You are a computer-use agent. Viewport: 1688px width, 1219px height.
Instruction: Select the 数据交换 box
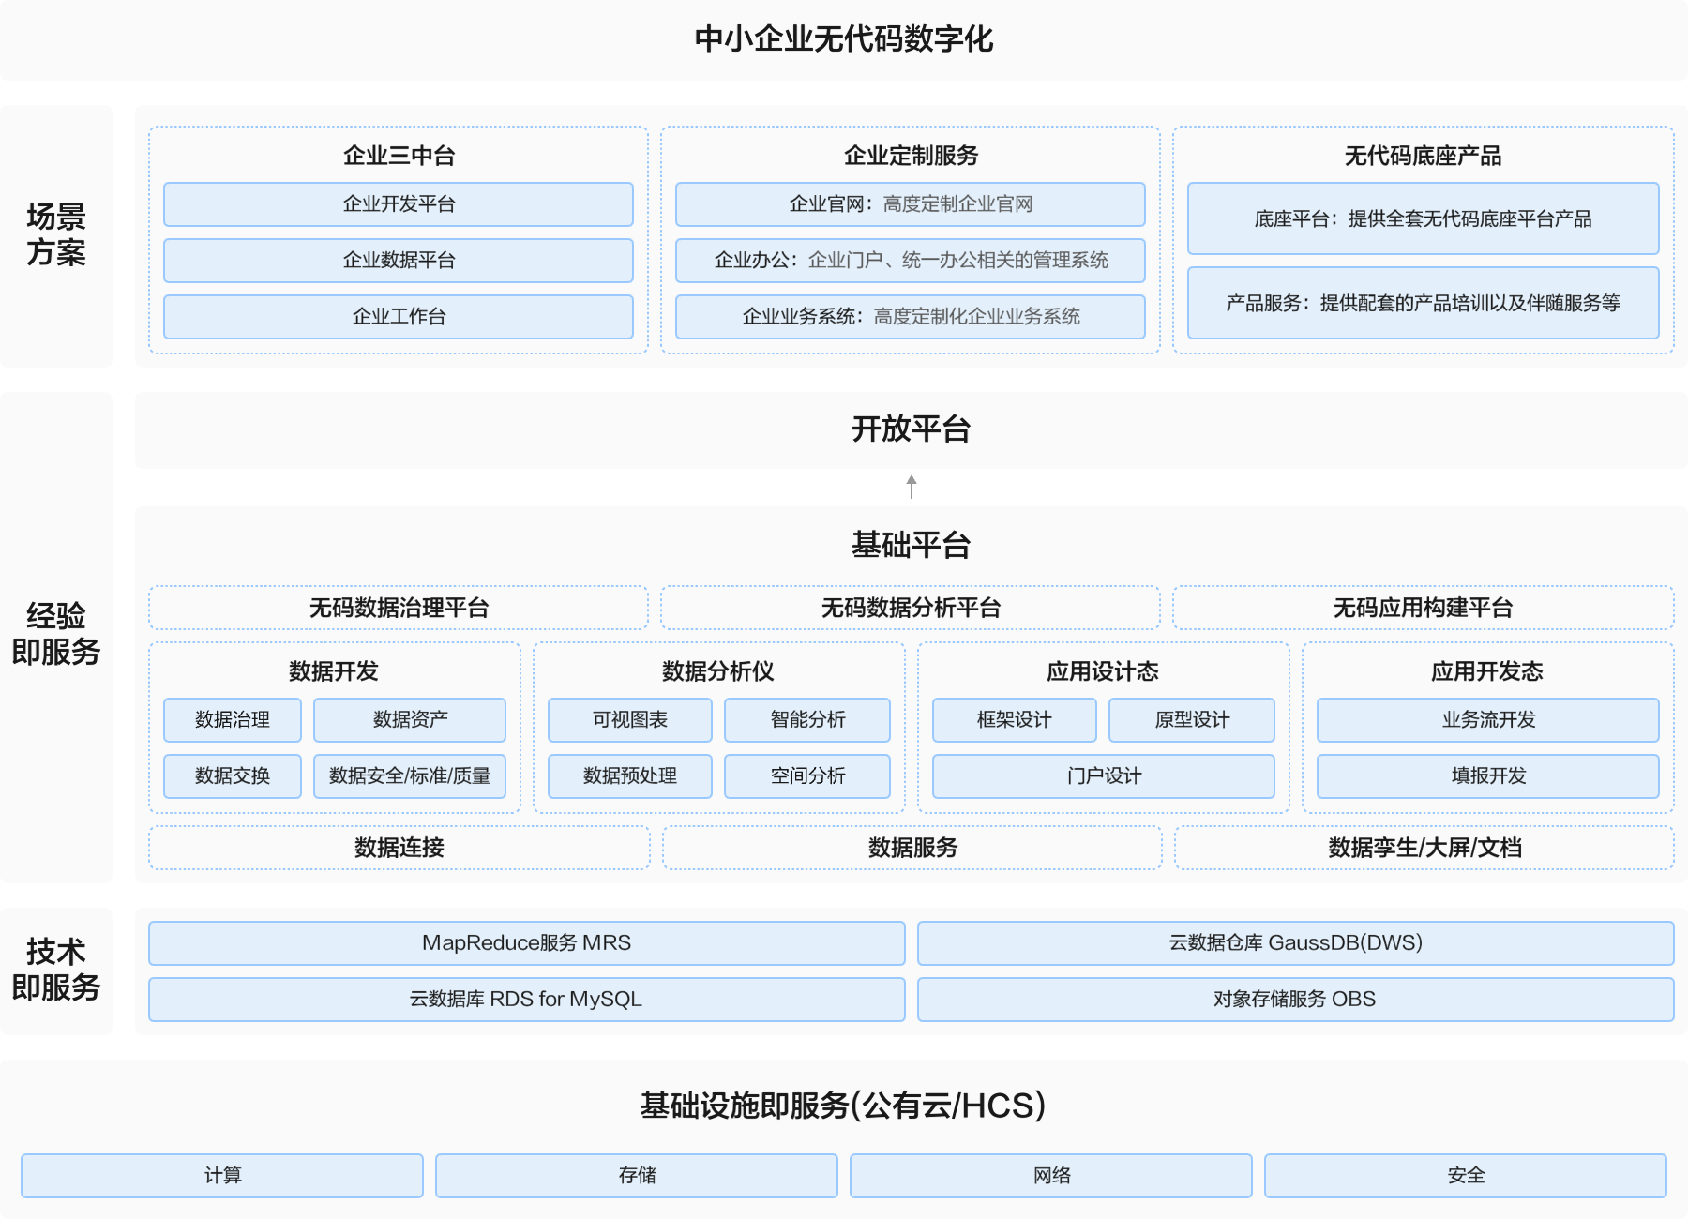coord(233,776)
